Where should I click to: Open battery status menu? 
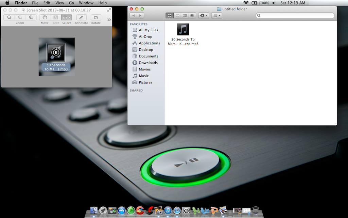260,3
